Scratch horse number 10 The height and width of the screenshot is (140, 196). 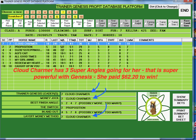click(x=81, y=17)
